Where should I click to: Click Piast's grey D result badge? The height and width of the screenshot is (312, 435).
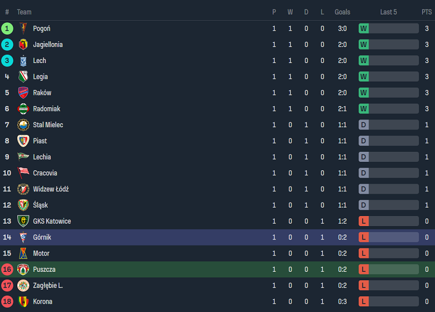pos(364,141)
